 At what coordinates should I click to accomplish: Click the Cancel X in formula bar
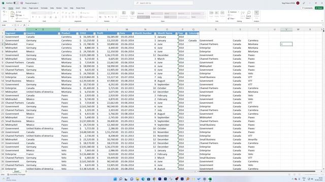tap(18, 25)
